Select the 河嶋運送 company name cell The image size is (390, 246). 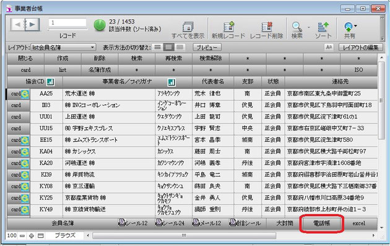click(109, 164)
